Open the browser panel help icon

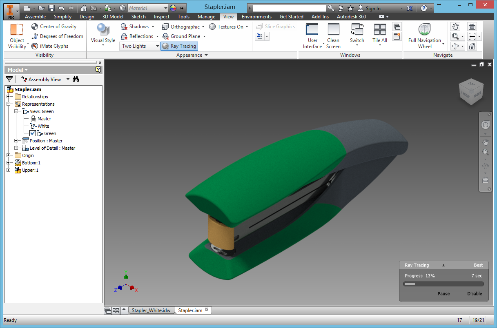98,70
